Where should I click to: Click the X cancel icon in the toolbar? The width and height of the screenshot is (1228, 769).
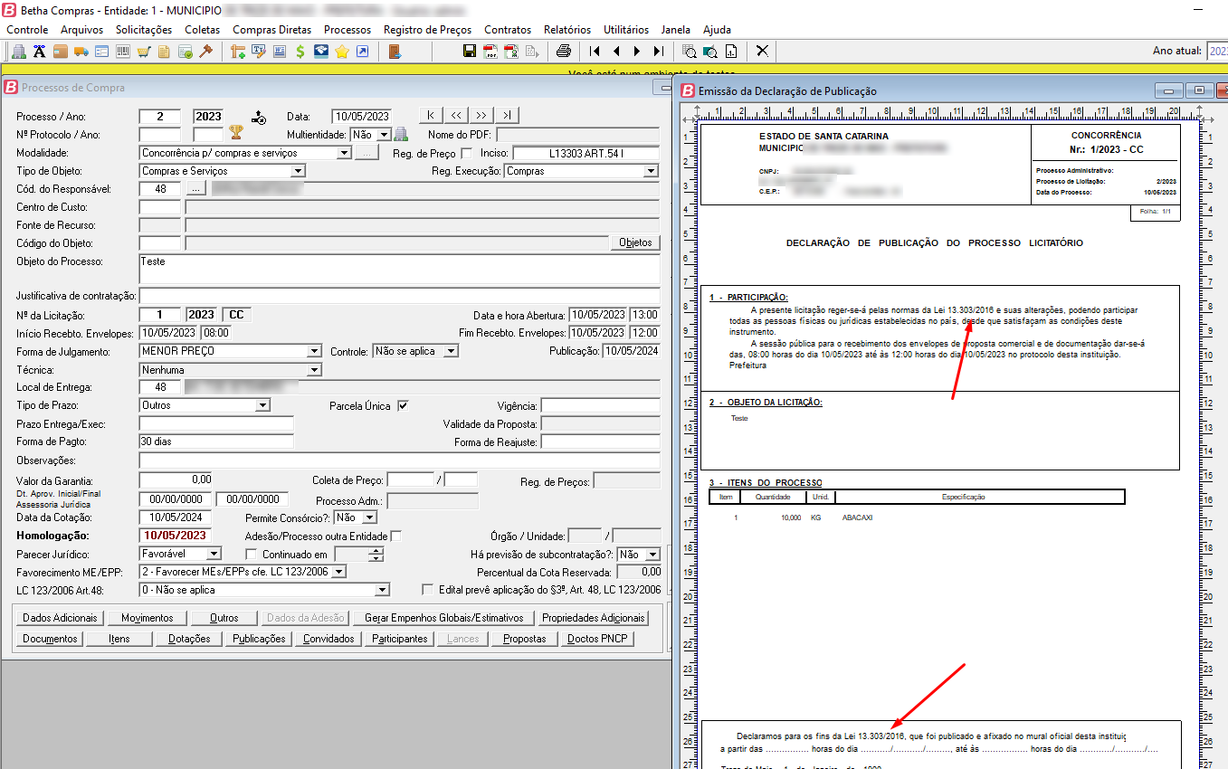click(x=763, y=52)
